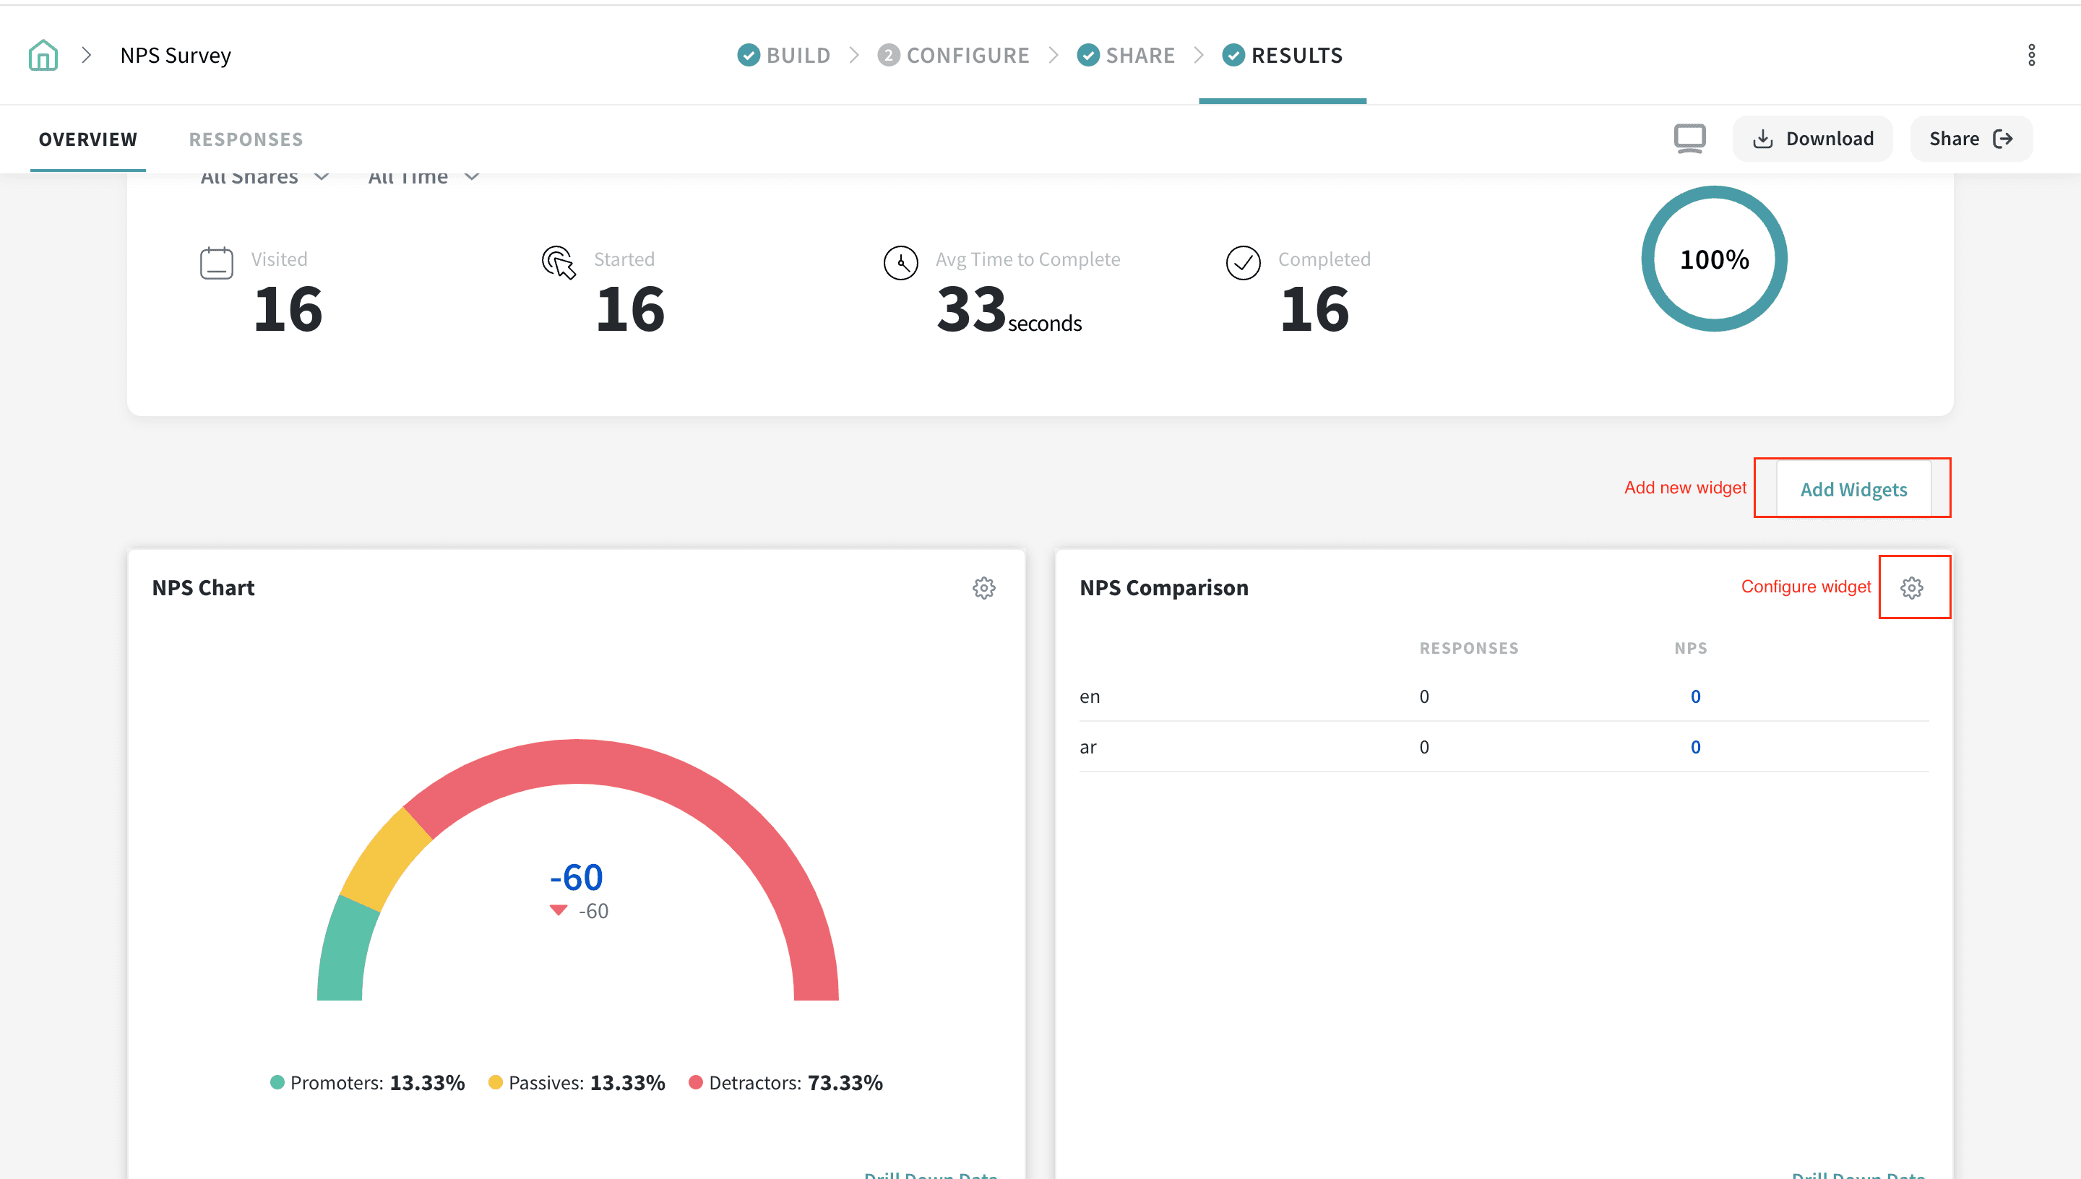2081x1179 pixels.
Task: Open the three-dot more options menu
Action: (x=2031, y=55)
